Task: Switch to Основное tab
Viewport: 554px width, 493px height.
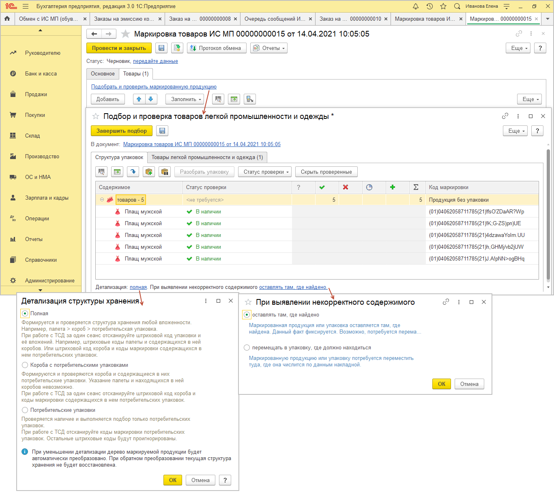Action: pyautogui.click(x=103, y=73)
